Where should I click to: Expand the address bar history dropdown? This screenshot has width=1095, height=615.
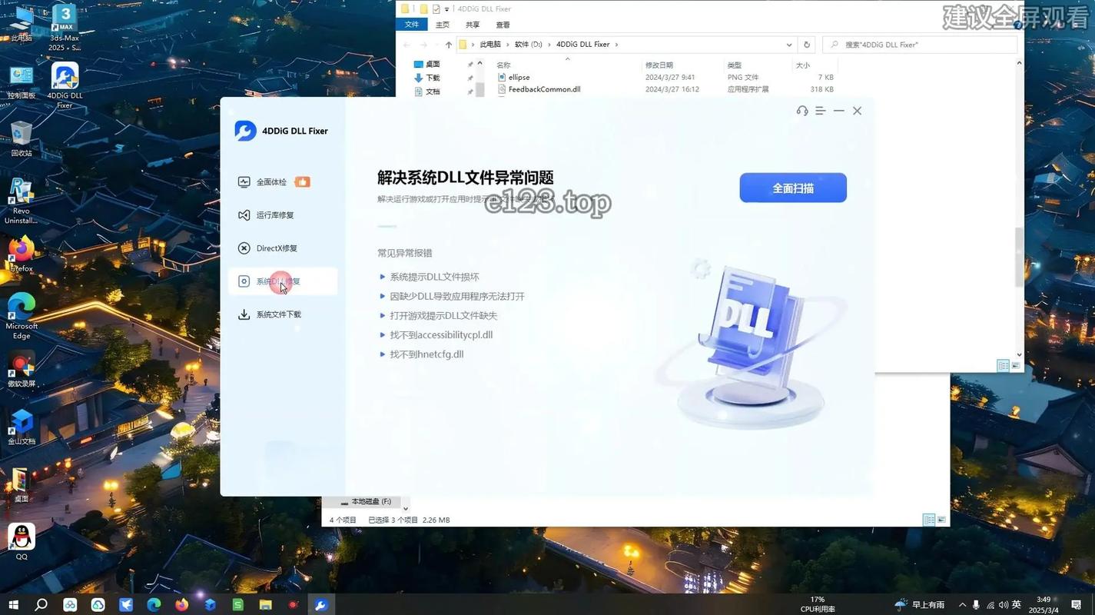click(x=789, y=45)
